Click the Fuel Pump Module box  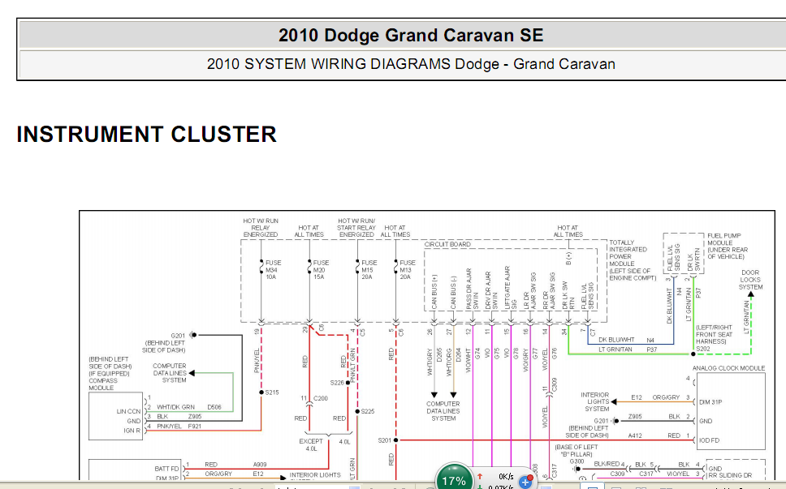(683, 253)
